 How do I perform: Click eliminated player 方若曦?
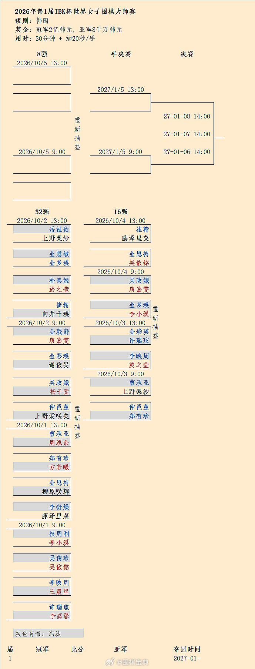pos(59,467)
